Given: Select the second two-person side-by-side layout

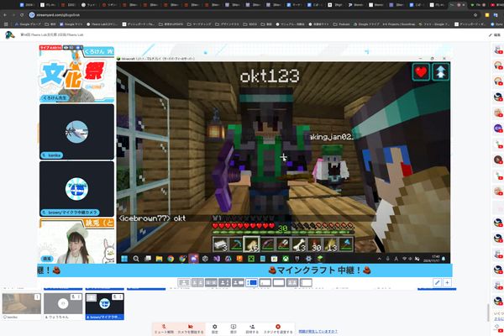Looking at the screenshot, I should 197,282.
